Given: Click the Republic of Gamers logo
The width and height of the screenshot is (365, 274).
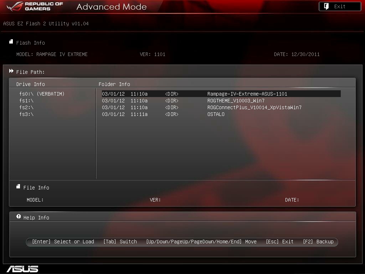Looking at the screenshot, I should coord(35,6).
